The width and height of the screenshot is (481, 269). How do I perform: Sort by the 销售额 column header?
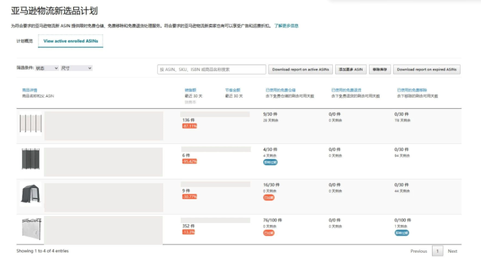(190, 90)
